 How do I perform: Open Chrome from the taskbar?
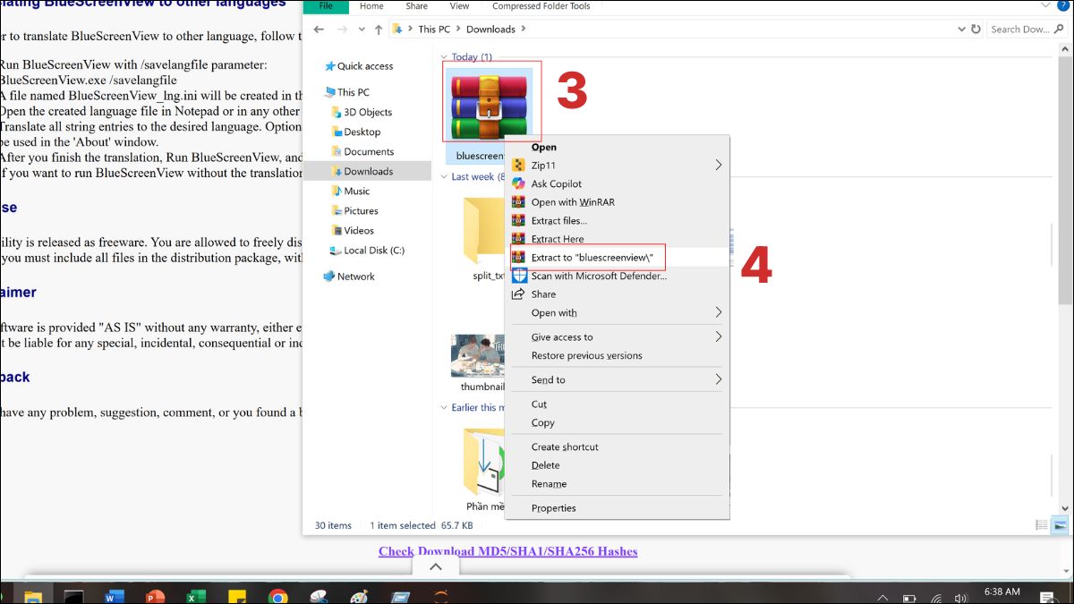pos(277,596)
